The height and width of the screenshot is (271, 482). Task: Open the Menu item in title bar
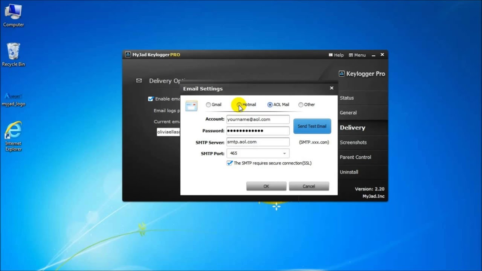tap(357, 55)
